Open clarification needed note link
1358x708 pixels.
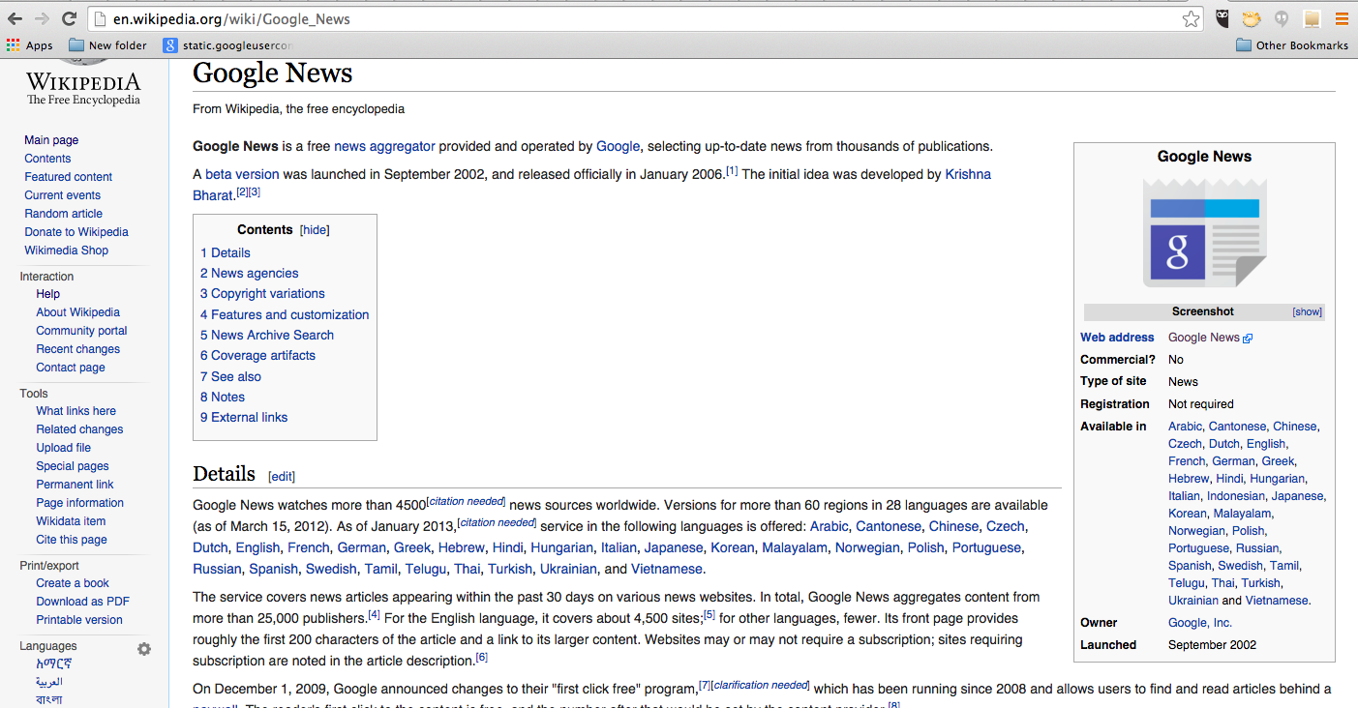[761, 685]
